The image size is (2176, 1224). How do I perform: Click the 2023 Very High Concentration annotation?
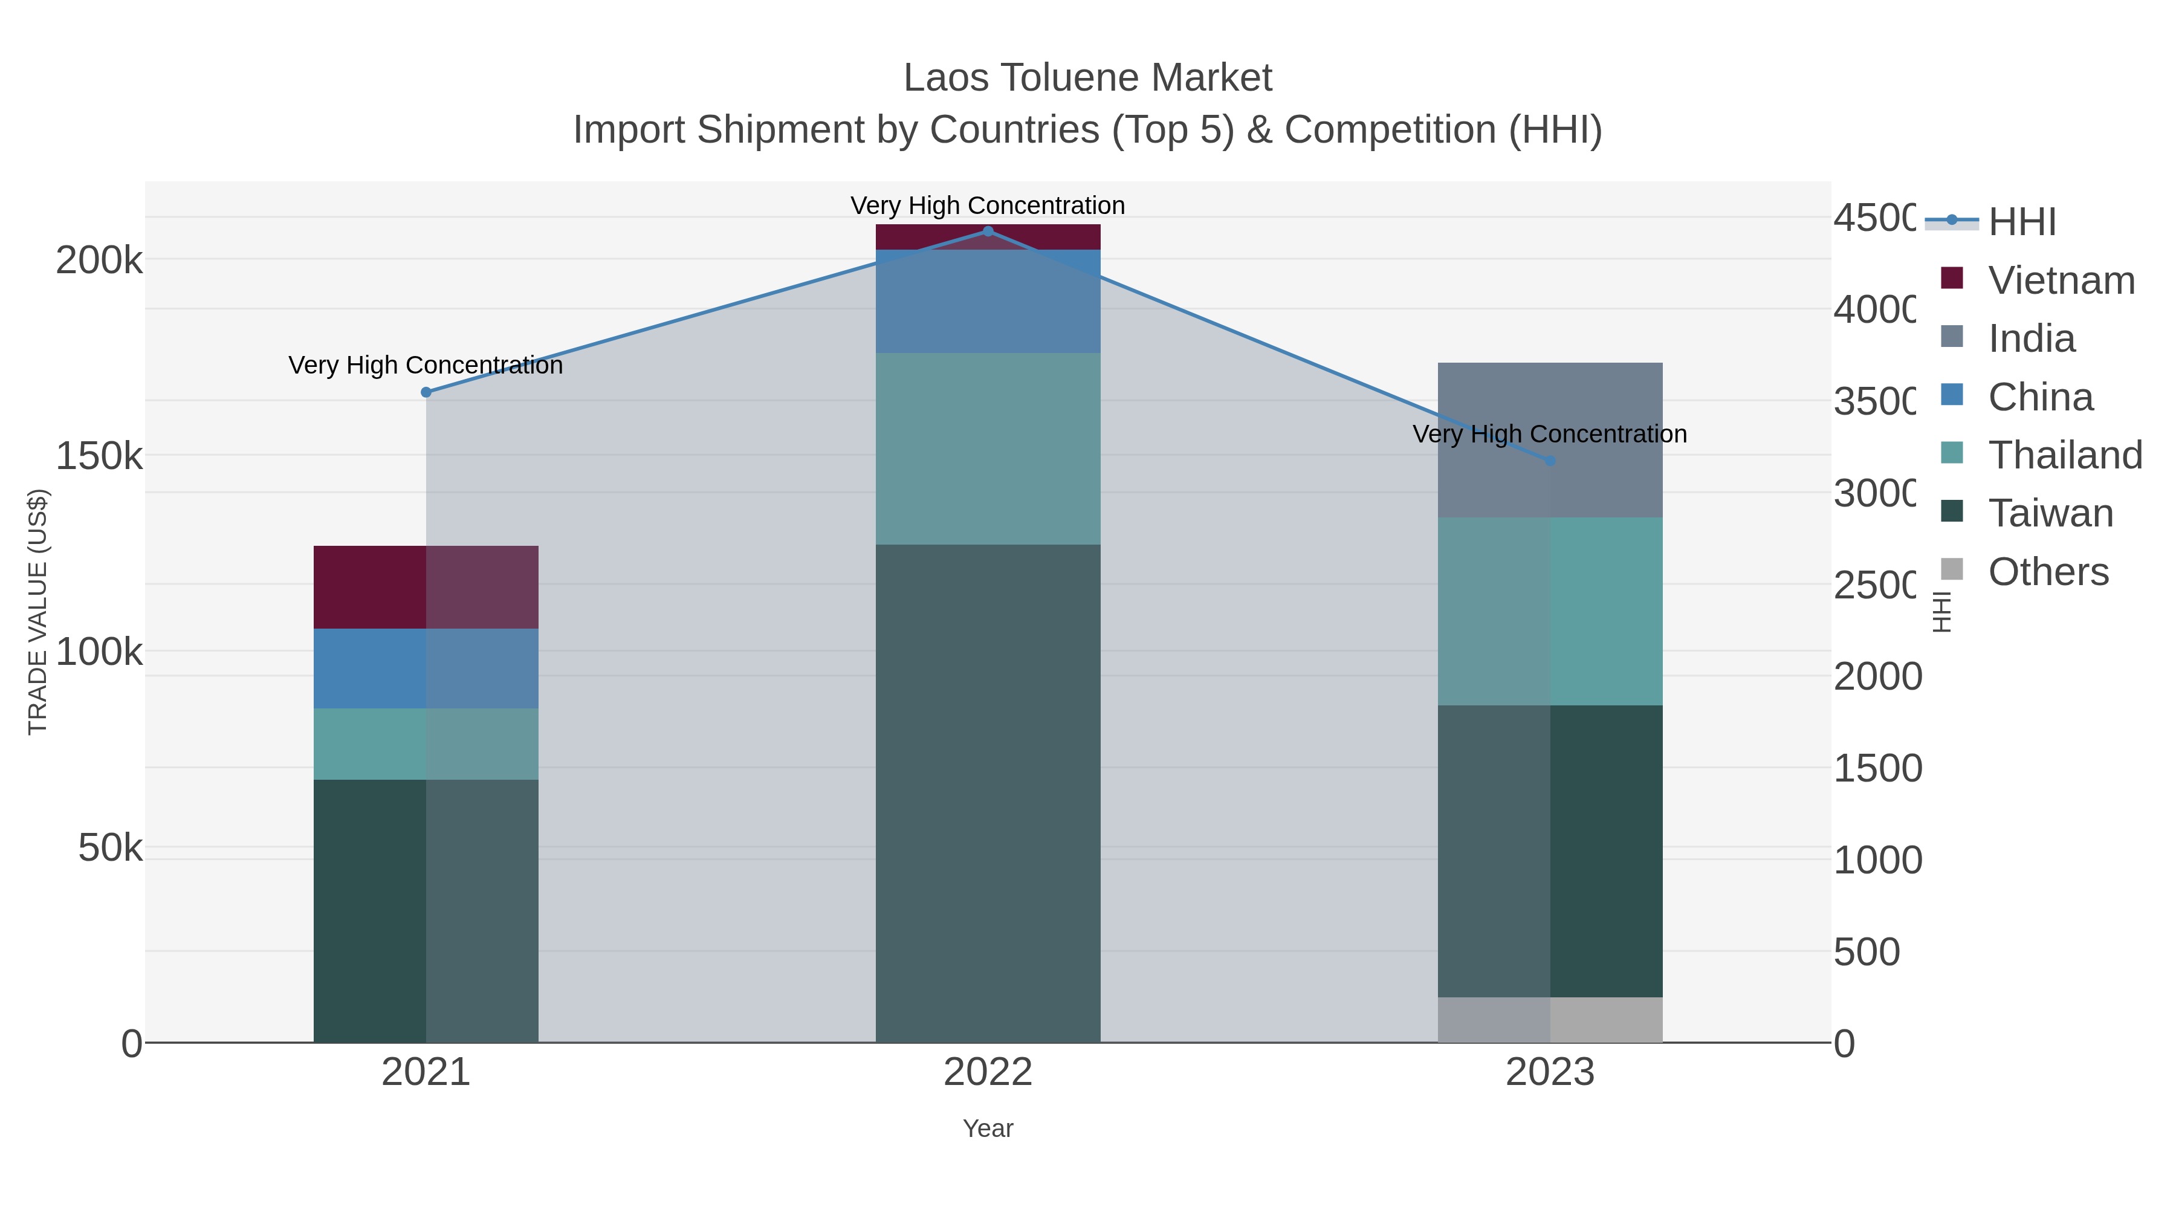tap(1550, 433)
